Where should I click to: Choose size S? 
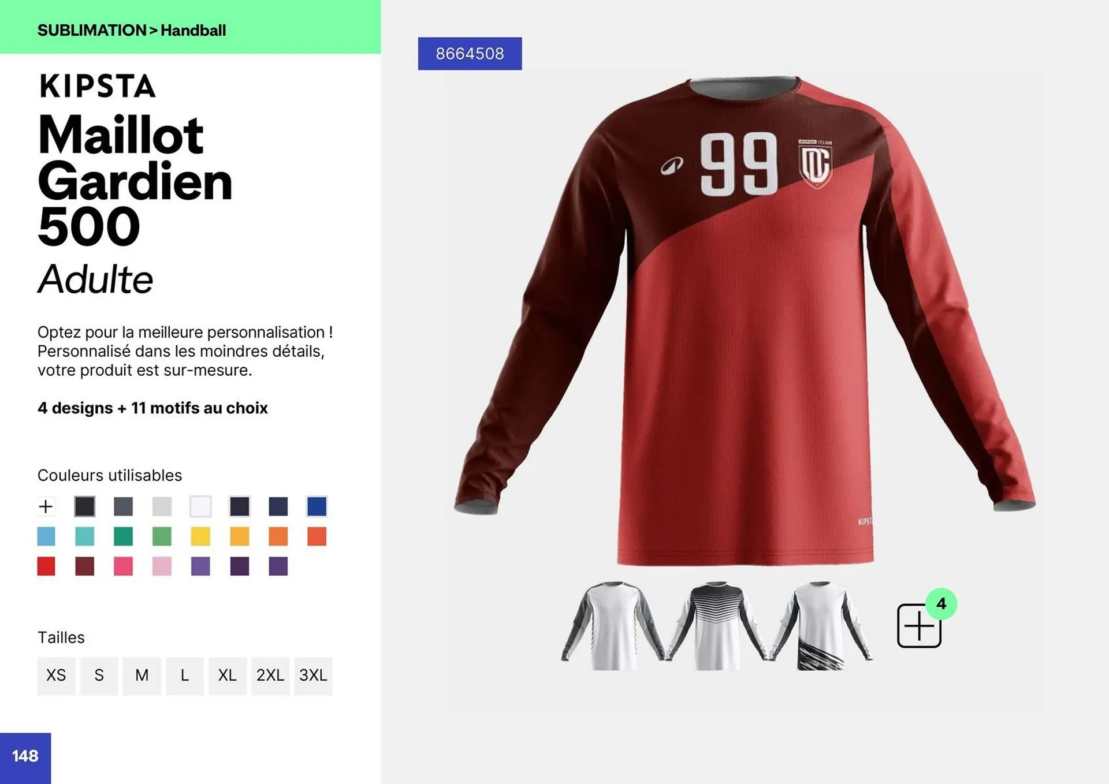(99, 675)
